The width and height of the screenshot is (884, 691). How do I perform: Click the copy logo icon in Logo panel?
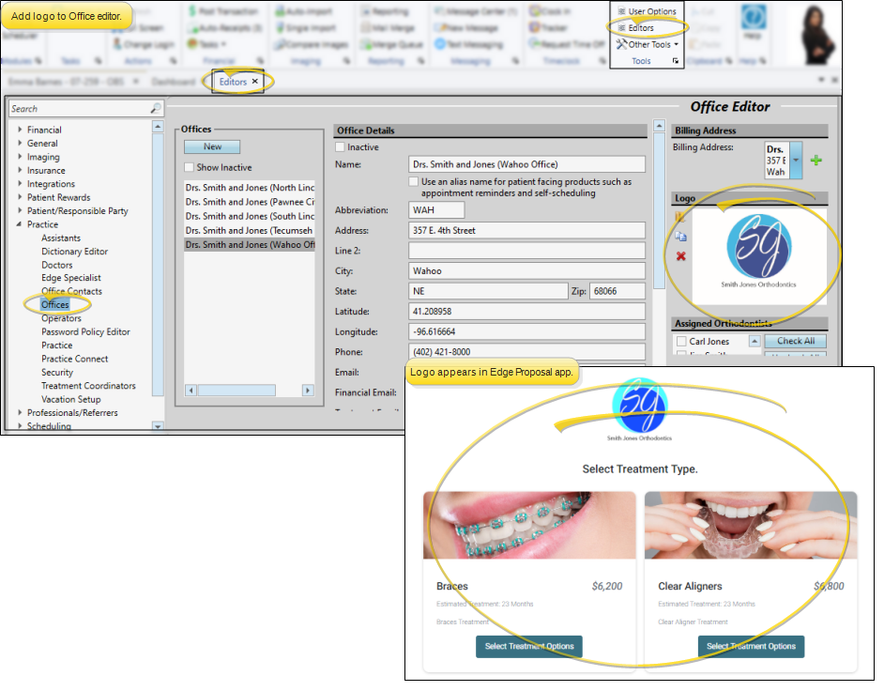coord(681,237)
